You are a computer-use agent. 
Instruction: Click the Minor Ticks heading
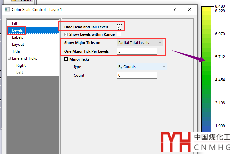79,59
